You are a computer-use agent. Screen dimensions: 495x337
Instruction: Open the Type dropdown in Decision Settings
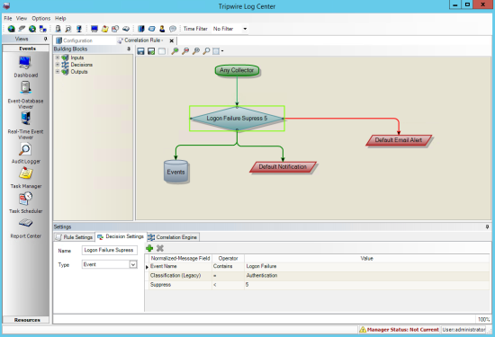pos(133,264)
